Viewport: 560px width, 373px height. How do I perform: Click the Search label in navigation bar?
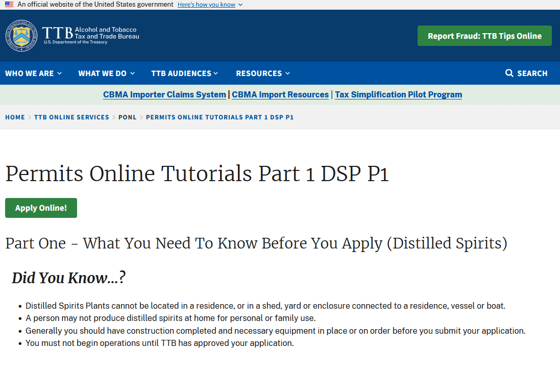pyautogui.click(x=532, y=73)
